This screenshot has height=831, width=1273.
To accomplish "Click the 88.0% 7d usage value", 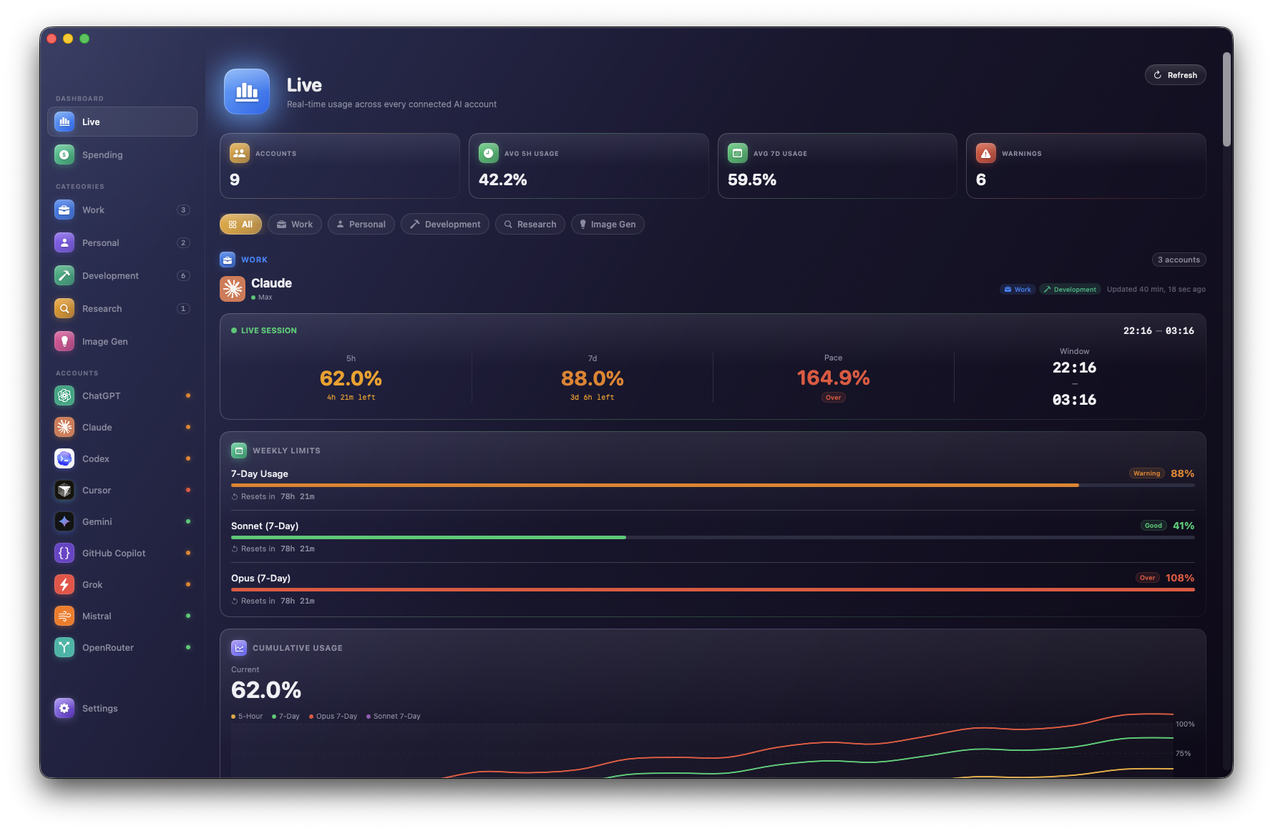I will pyautogui.click(x=592, y=378).
